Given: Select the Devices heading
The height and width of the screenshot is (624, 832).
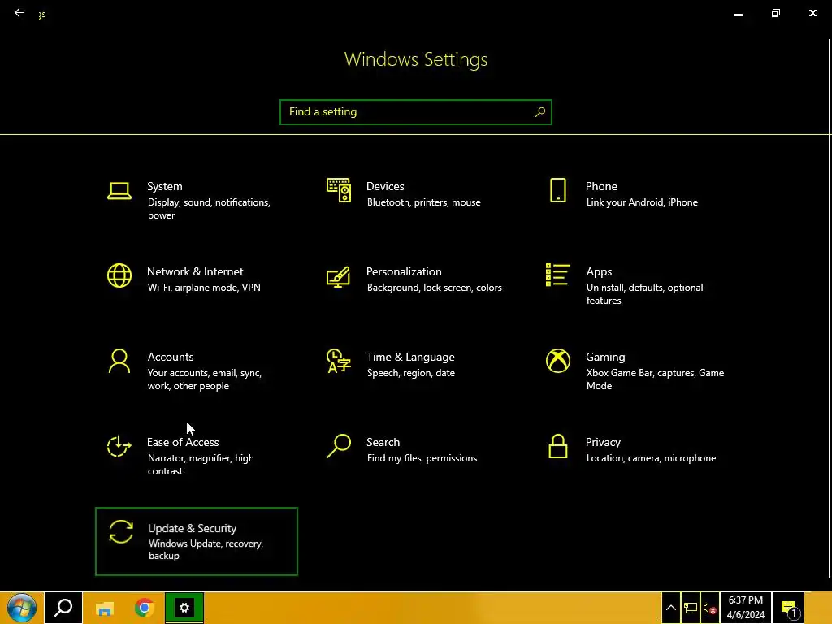Looking at the screenshot, I should (x=385, y=186).
